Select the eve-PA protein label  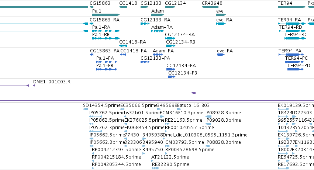[225, 51]
